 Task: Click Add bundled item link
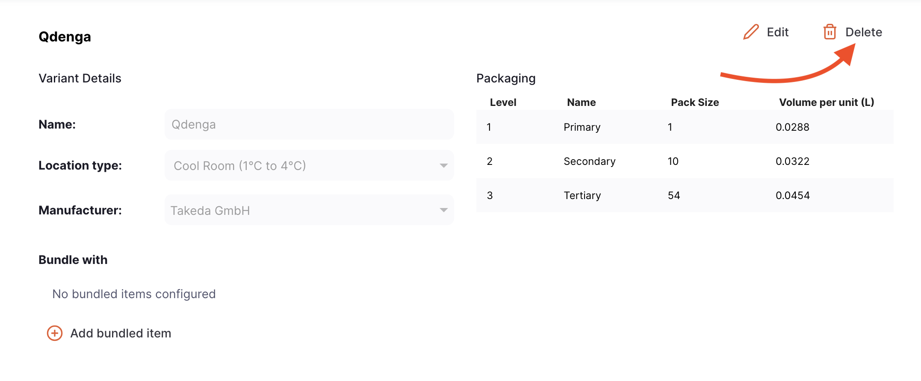[121, 333]
